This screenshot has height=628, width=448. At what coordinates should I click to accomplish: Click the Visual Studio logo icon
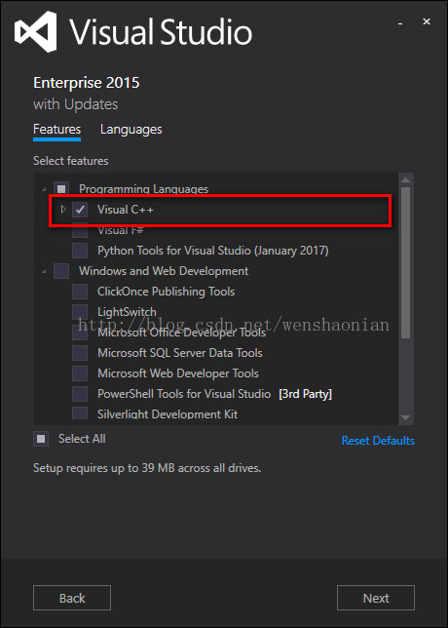(36, 31)
